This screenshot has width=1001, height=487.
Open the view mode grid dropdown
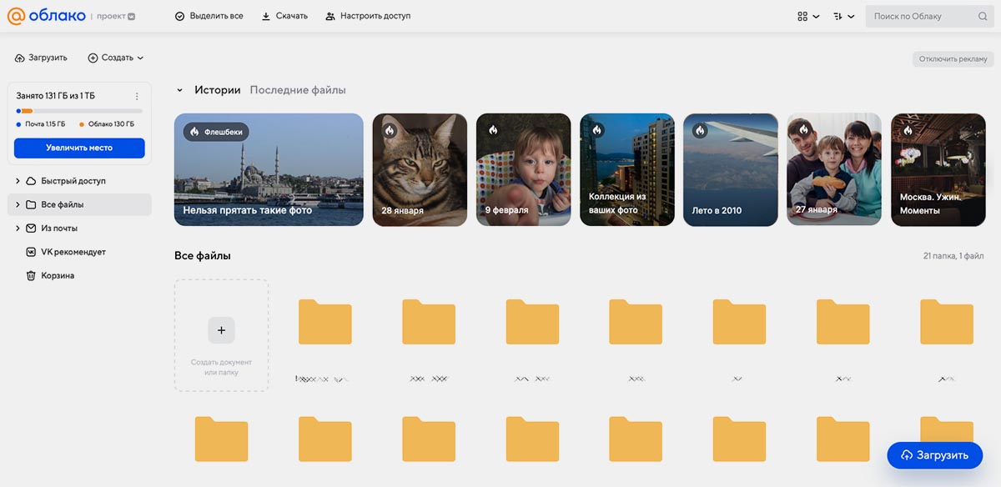pyautogui.click(x=807, y=16)
